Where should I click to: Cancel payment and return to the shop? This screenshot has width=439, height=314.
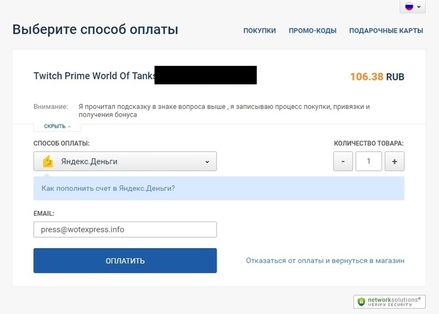325,261
